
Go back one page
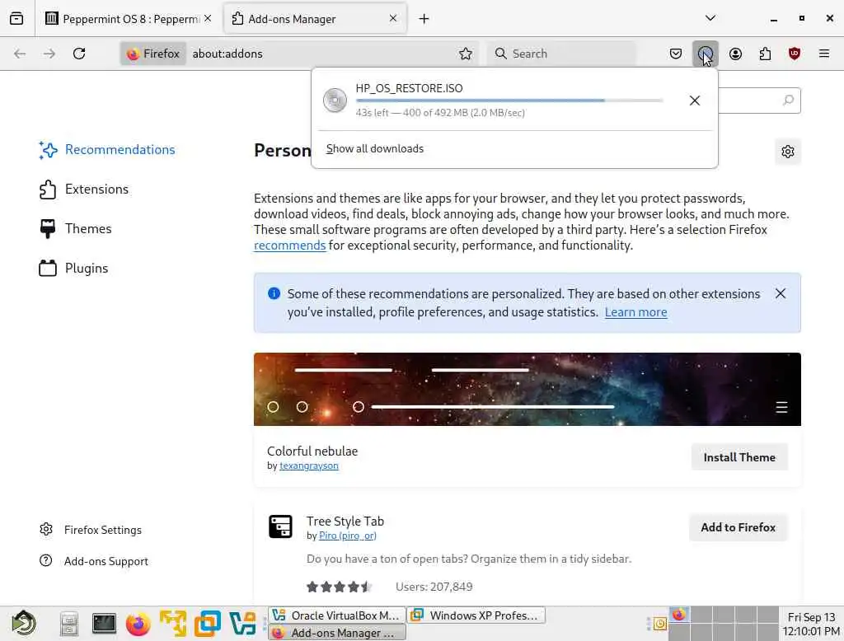point(20,54)
